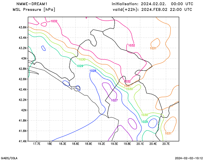Click the 2024-02-02-10:12 timestamp

(189, 158)
